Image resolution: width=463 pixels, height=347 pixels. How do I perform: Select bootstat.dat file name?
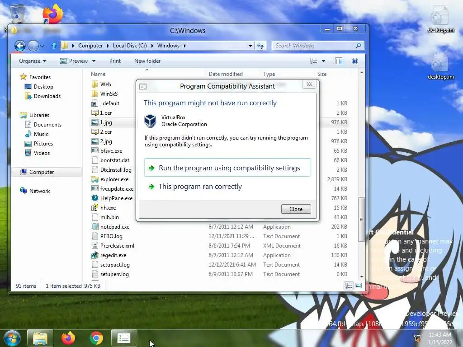114,160
